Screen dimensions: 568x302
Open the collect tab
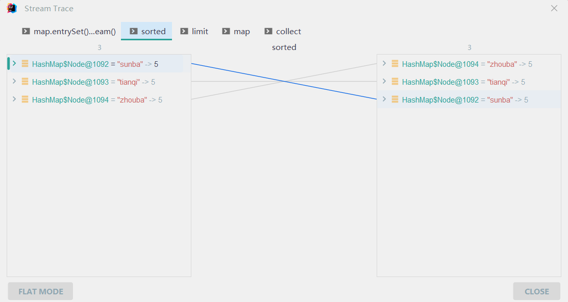click(283, 32)
